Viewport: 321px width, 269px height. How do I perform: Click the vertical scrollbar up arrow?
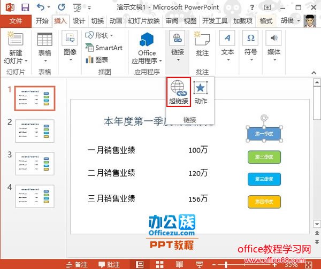tap(317, 82)
